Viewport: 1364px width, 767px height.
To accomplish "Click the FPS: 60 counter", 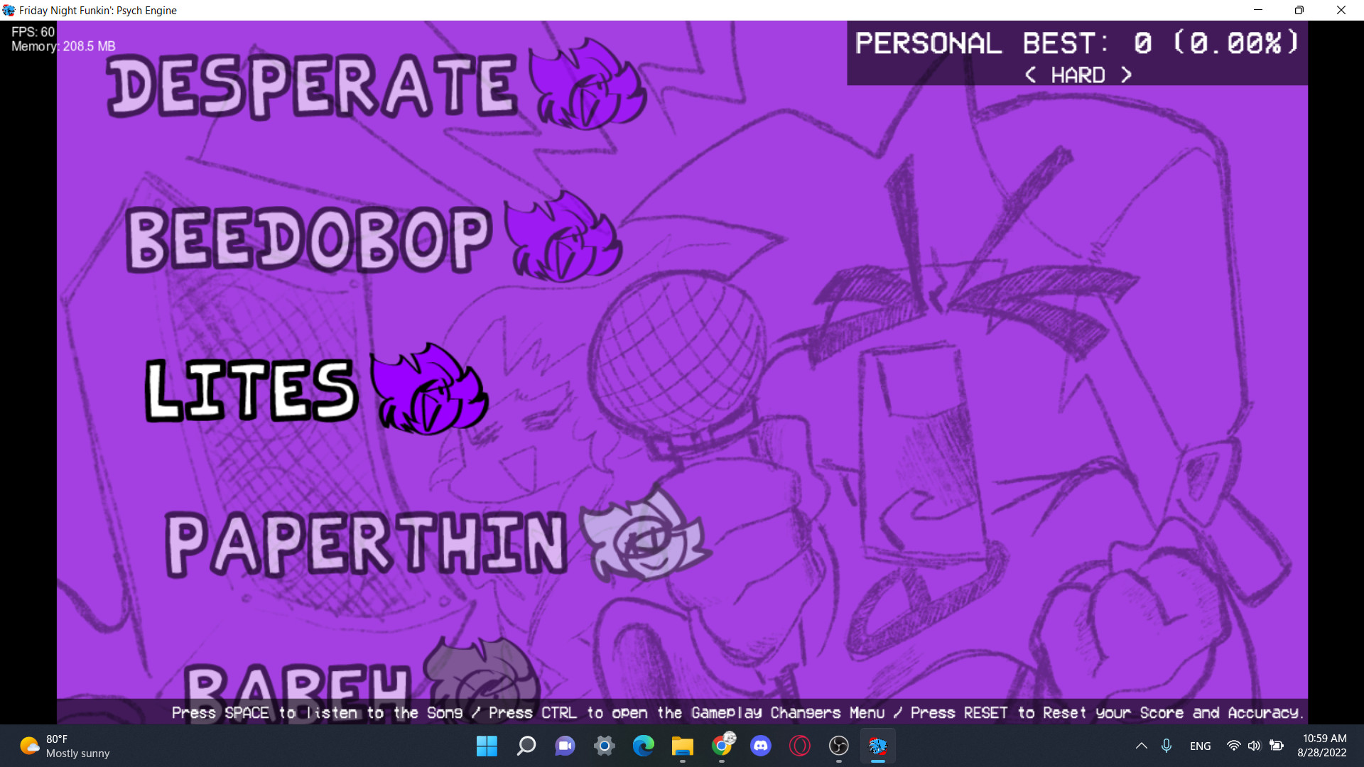I will pyautogui.click(x=33, y=32).
